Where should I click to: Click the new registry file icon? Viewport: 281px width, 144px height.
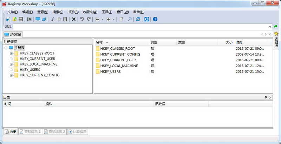[8, 19]
